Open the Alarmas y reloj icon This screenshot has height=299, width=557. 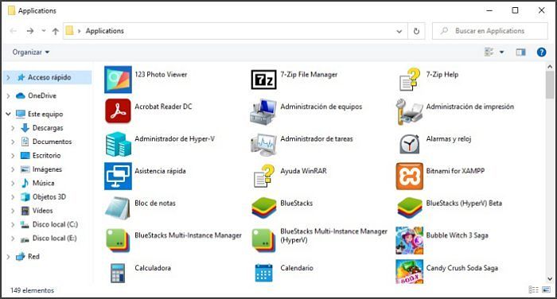(x=410, y=144)
